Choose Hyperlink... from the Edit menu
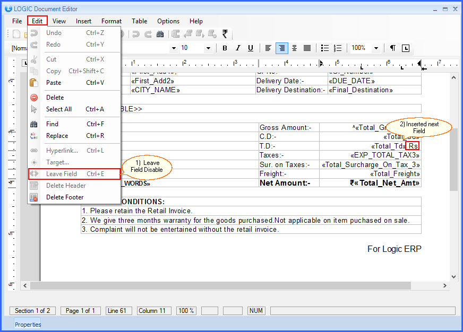This screenshot has height=332, width=463. click(x=74, y=151)
